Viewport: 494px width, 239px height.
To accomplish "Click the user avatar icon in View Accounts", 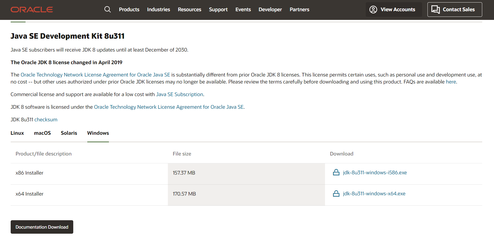I will tap(373, 10).
